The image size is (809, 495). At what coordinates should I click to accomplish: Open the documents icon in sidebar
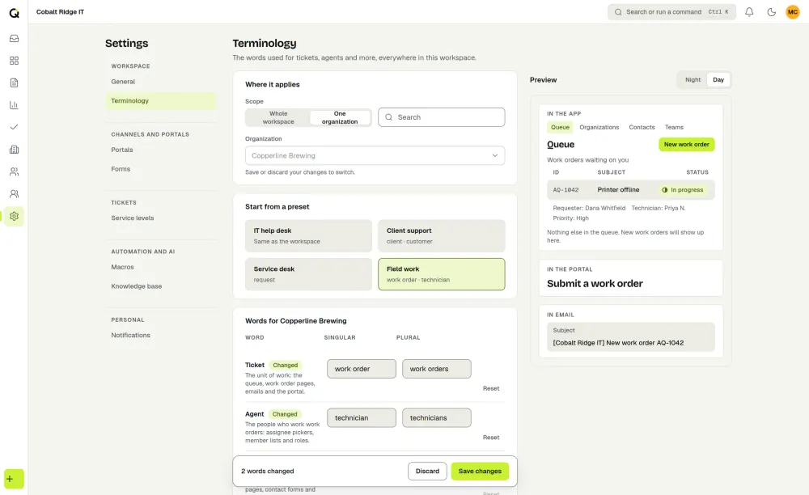pyautogui.click(x=14, y=82)
